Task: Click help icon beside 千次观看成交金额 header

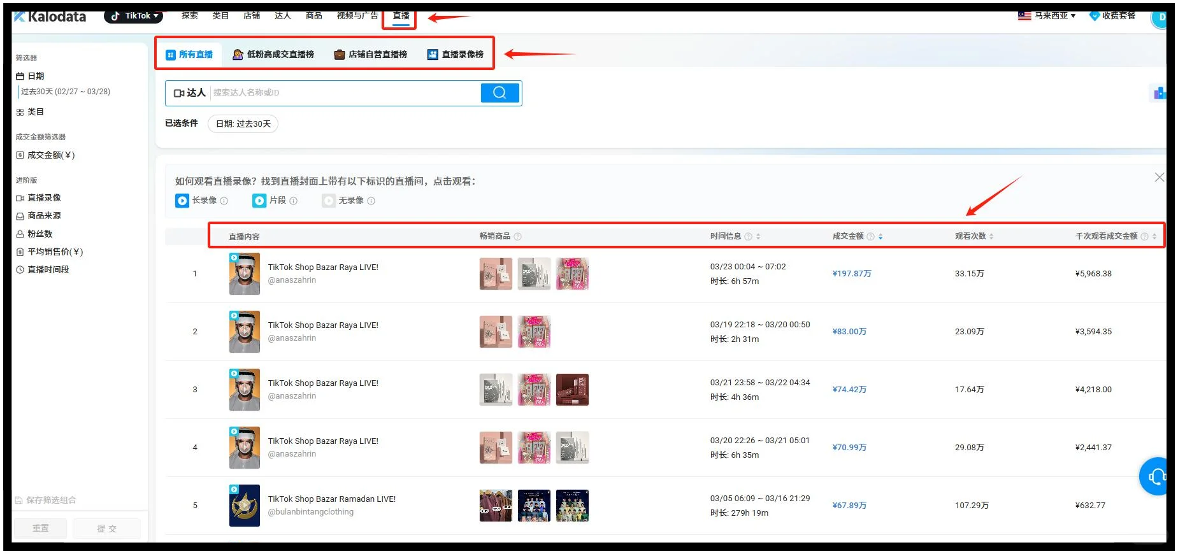Action: pyautogui.click(x=1144, y=236)
